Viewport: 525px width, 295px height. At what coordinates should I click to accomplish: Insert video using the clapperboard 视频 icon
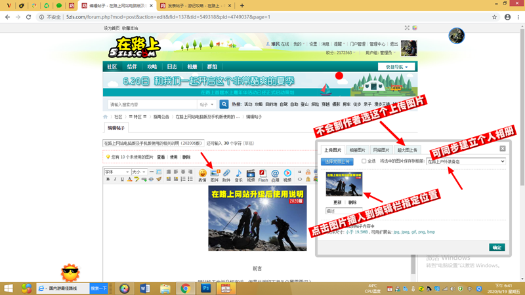point(251,175)
